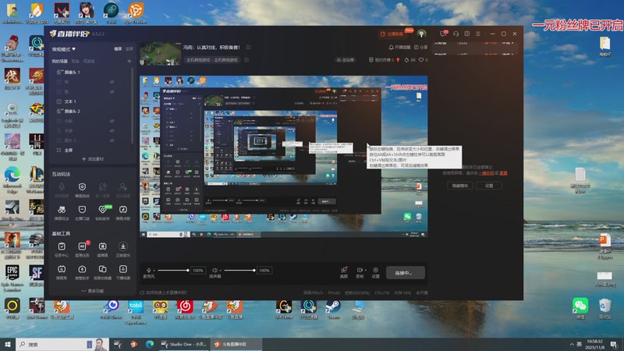Select the second scene tab beside 我的场景
The image size is (624, 351).
[x=75, y=62]
